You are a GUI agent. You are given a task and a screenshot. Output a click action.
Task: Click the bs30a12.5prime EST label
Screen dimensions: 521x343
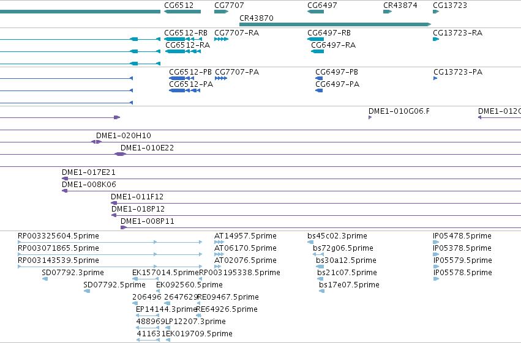coord(346,260)
